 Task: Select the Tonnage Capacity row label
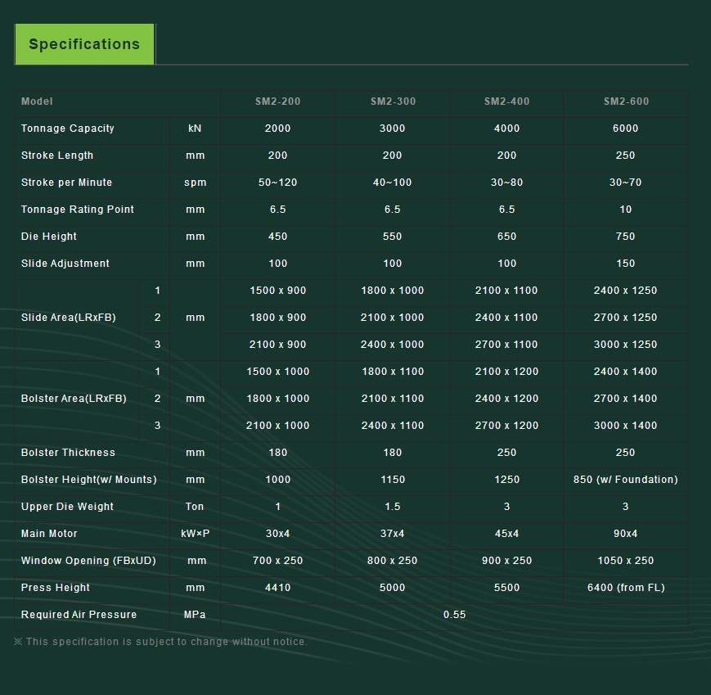(68, 129)
